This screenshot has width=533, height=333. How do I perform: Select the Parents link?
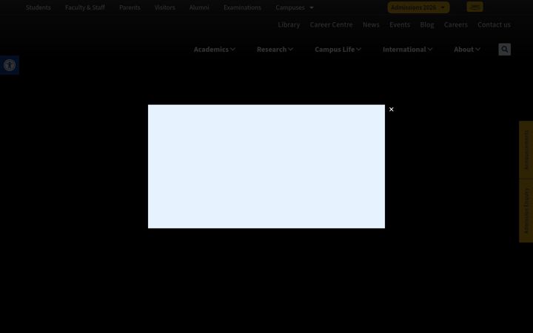click(x=130, y=7)
